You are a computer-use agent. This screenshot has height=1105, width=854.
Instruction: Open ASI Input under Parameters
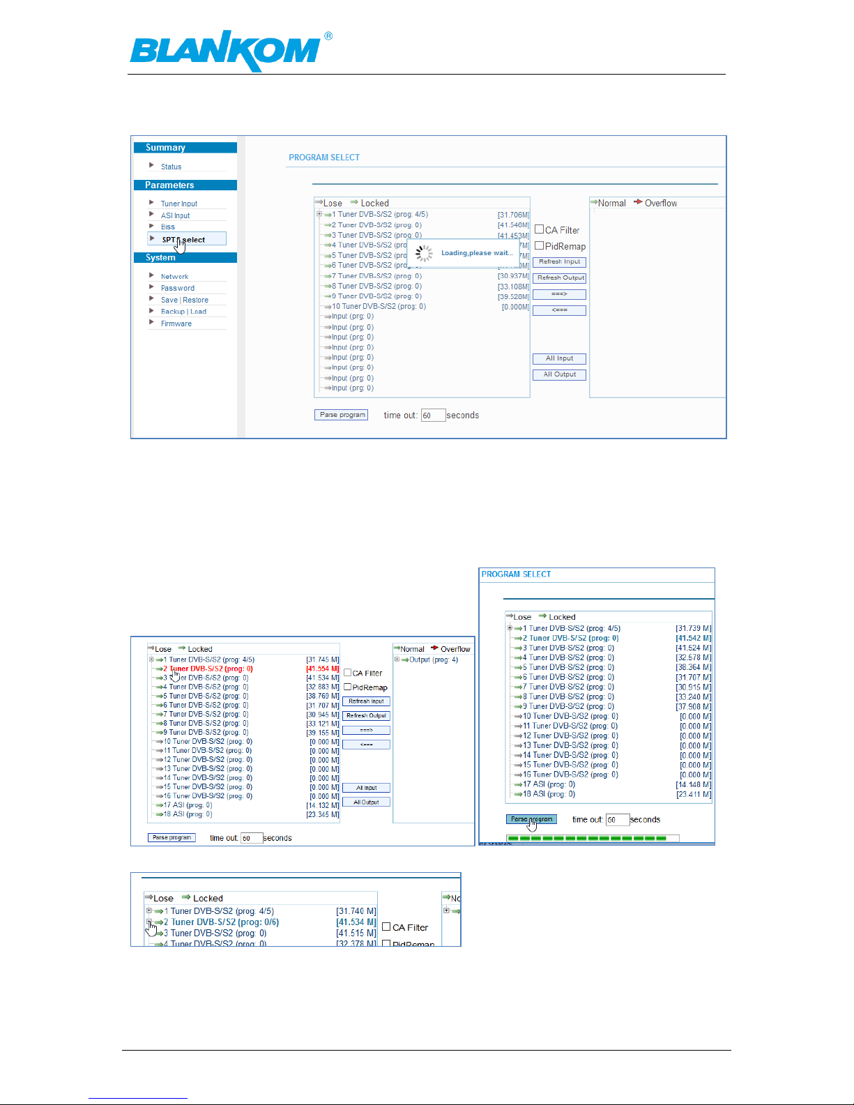[175, 215]
